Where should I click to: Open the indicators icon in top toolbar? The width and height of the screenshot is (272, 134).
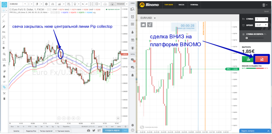59,4
